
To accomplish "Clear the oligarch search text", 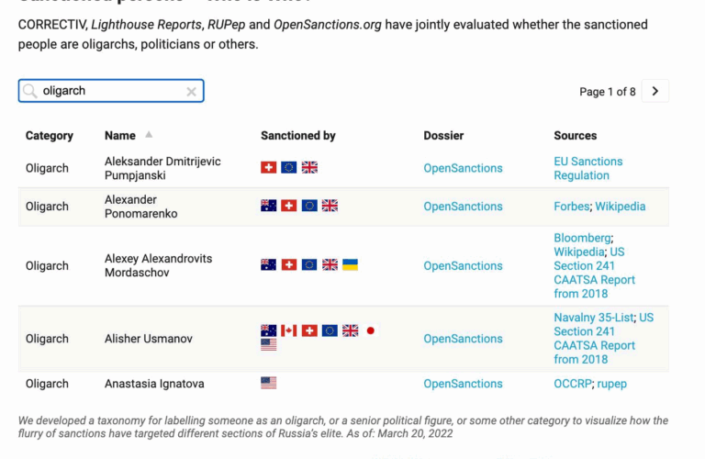I will [x=191, y=91].
